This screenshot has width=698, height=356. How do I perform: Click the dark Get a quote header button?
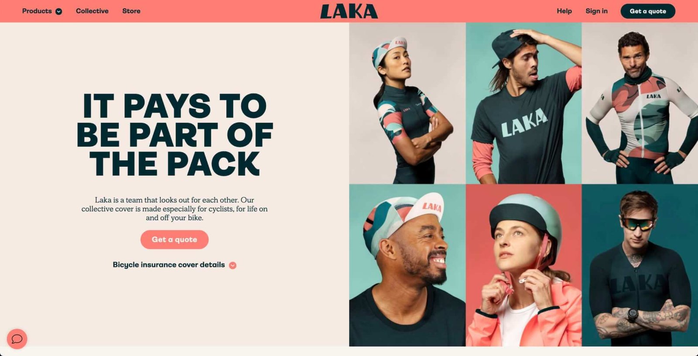click(x=648, y=11)
